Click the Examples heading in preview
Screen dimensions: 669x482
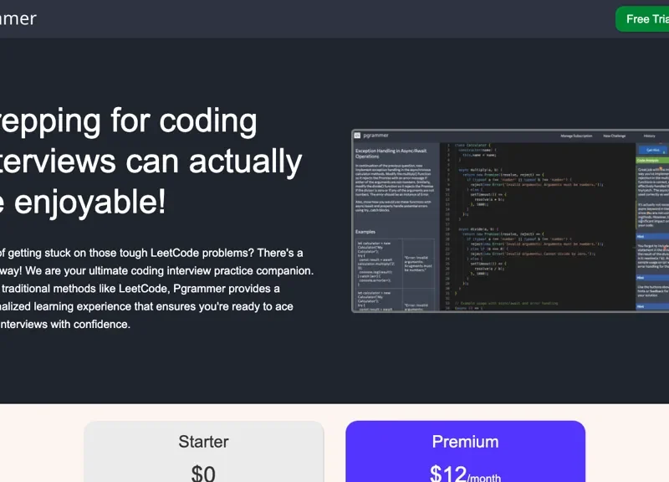pos(365,231)
